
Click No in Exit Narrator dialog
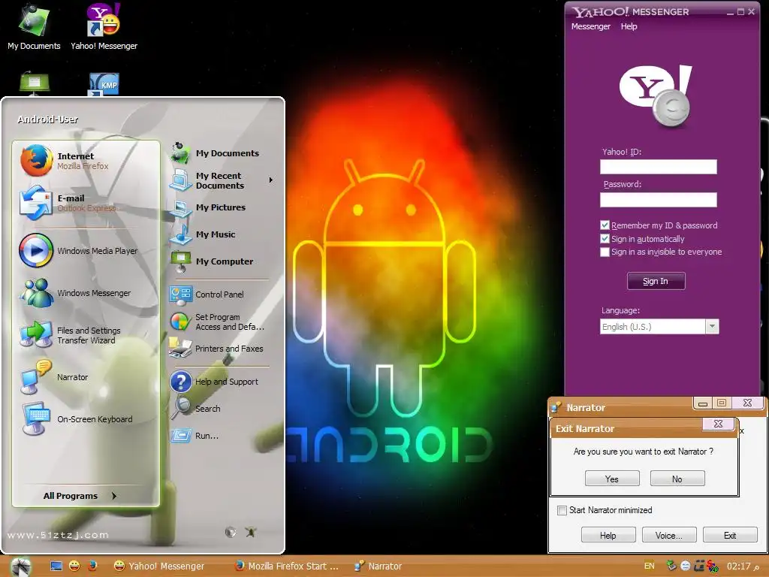click(x=677, y=479)
